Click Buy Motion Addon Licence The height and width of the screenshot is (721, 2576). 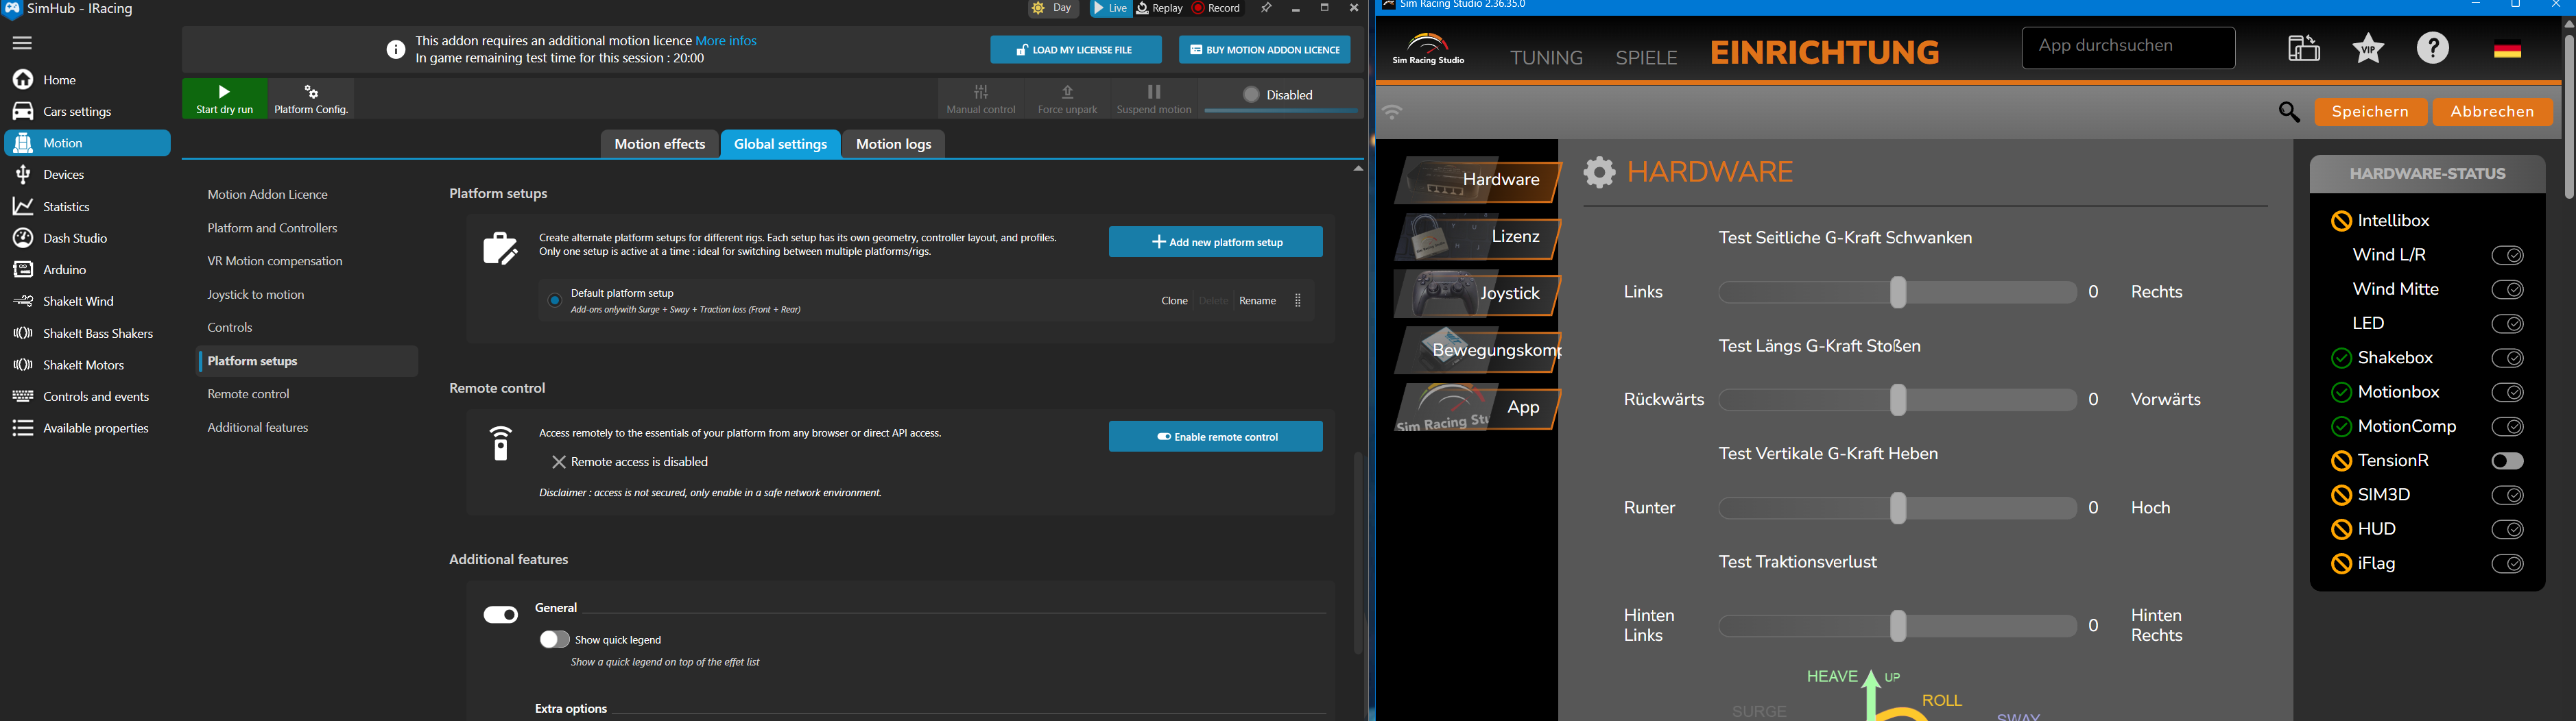coord(1265,50)
